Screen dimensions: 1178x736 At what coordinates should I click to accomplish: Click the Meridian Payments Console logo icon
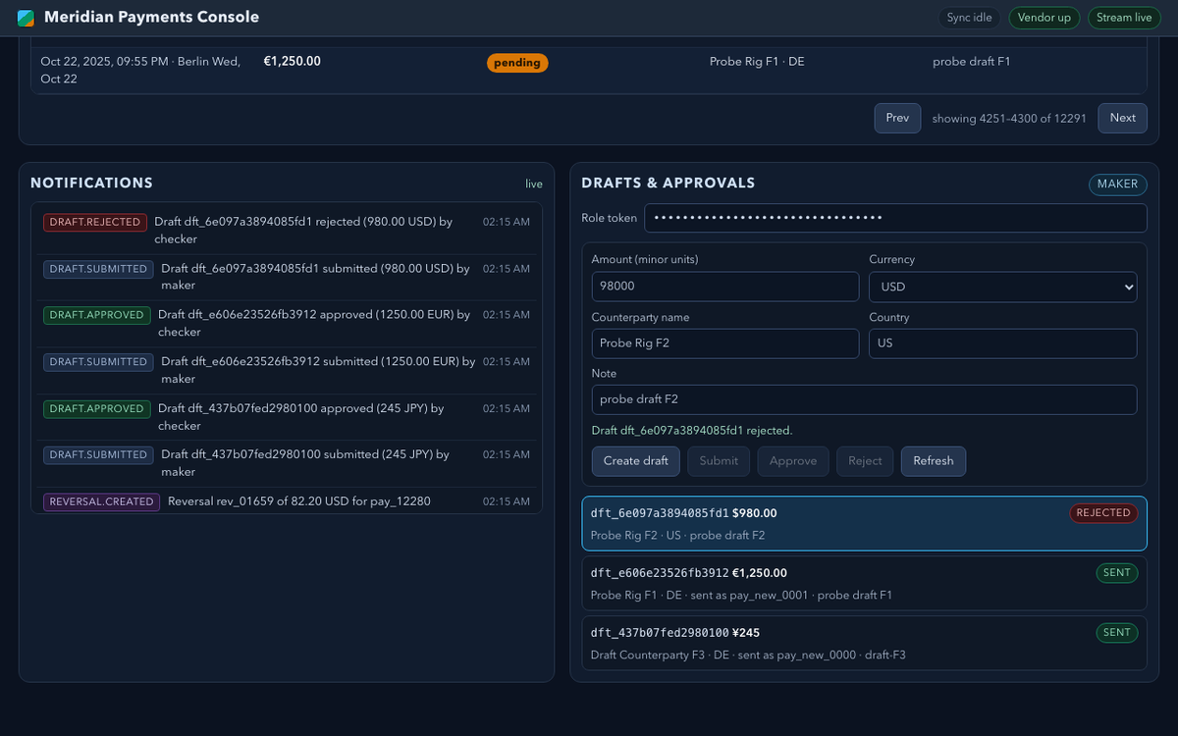26,18
